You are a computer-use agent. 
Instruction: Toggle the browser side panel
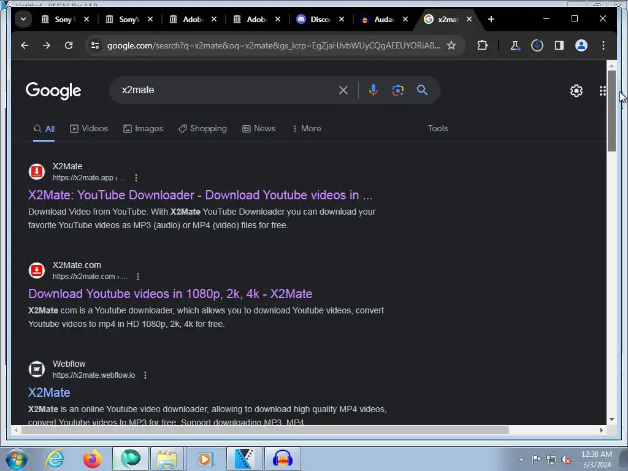tap(559, 45)
